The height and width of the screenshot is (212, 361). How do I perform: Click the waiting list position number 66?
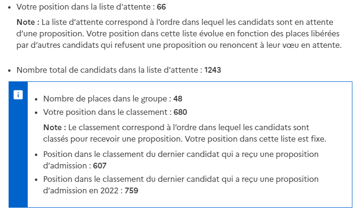[x=162, y=7]
